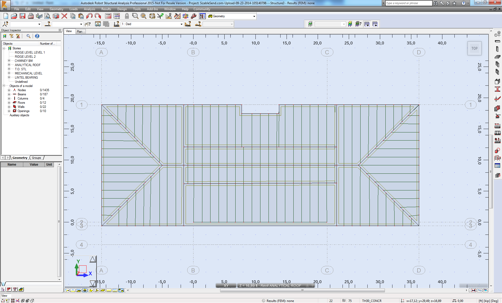Open the Axis Definition icon in right toolbar
This screenshot has width=502, height=303.
tap(498, 34)
